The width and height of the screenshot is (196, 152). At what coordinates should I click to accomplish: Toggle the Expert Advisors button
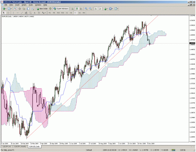click(x=61, y=9)
